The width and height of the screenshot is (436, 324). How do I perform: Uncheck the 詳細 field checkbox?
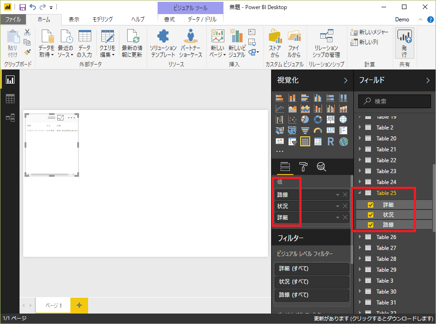(x=371, y=205)
